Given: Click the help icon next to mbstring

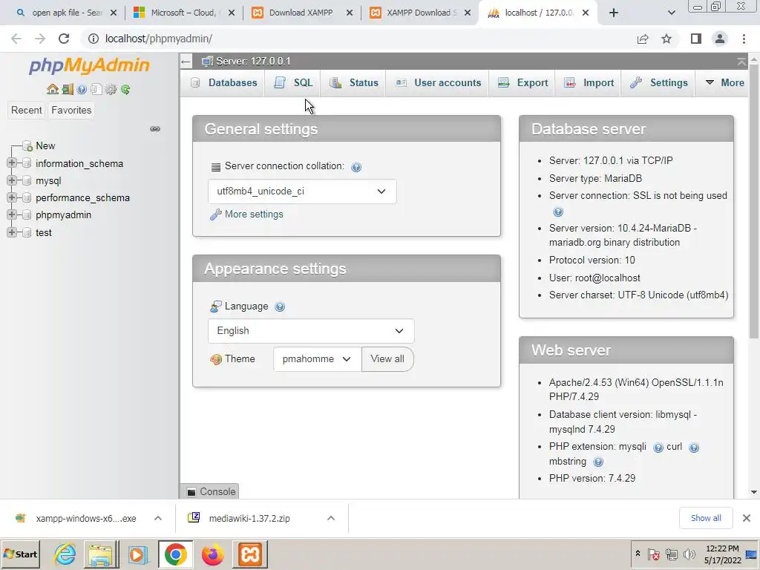Looking at the screenshot, I should coord(598,462).
